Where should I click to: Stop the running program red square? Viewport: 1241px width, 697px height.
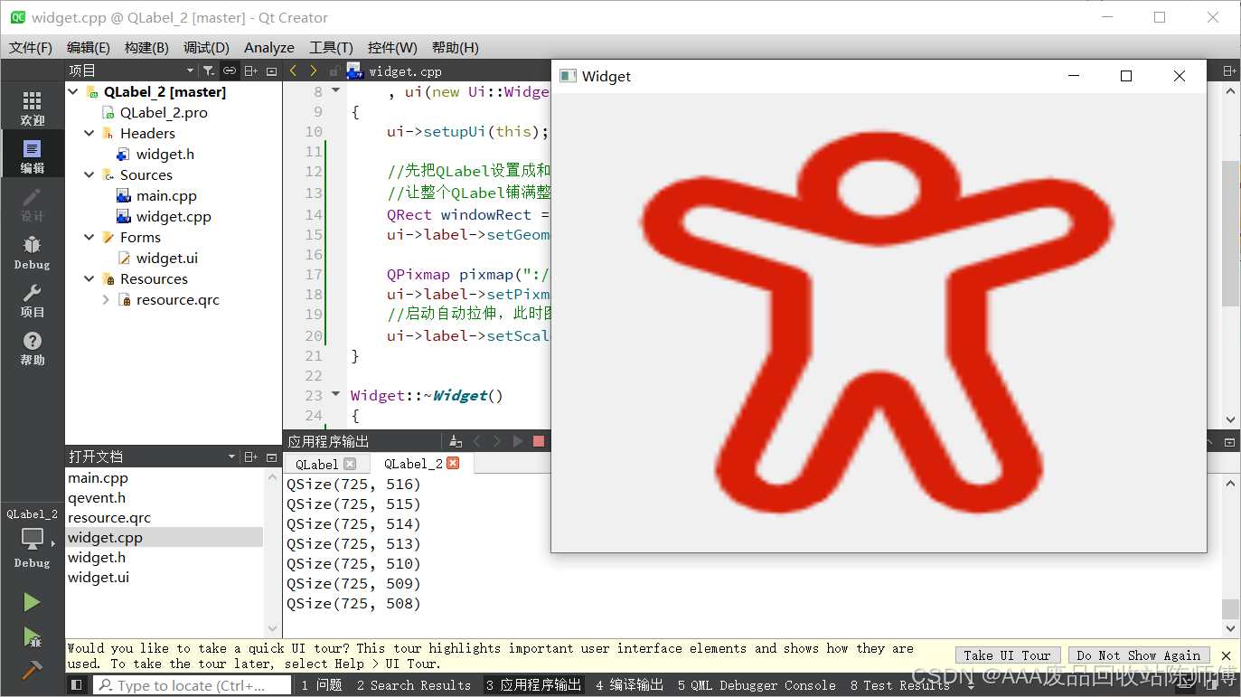click(x=539, y=441)
